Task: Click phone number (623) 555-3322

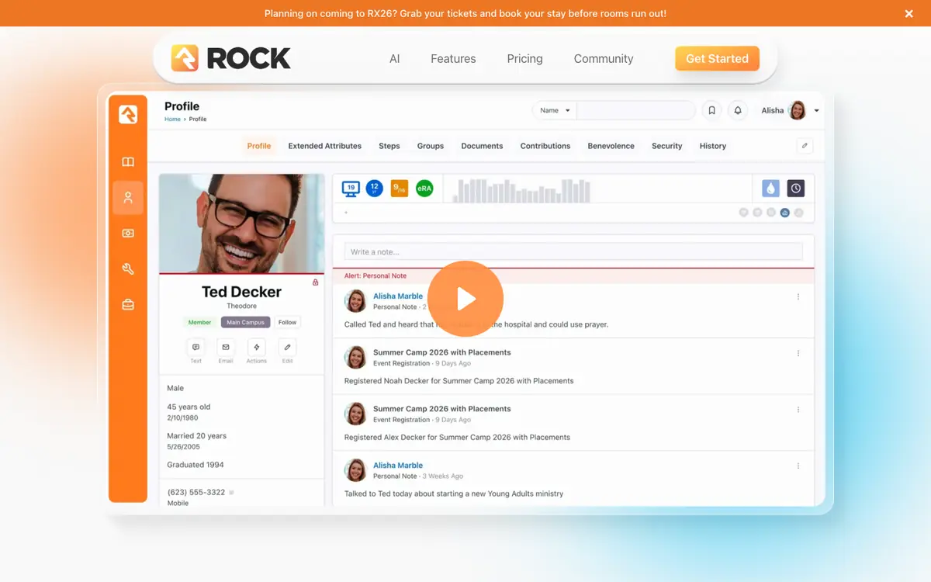Action: [x=196, y=492]
